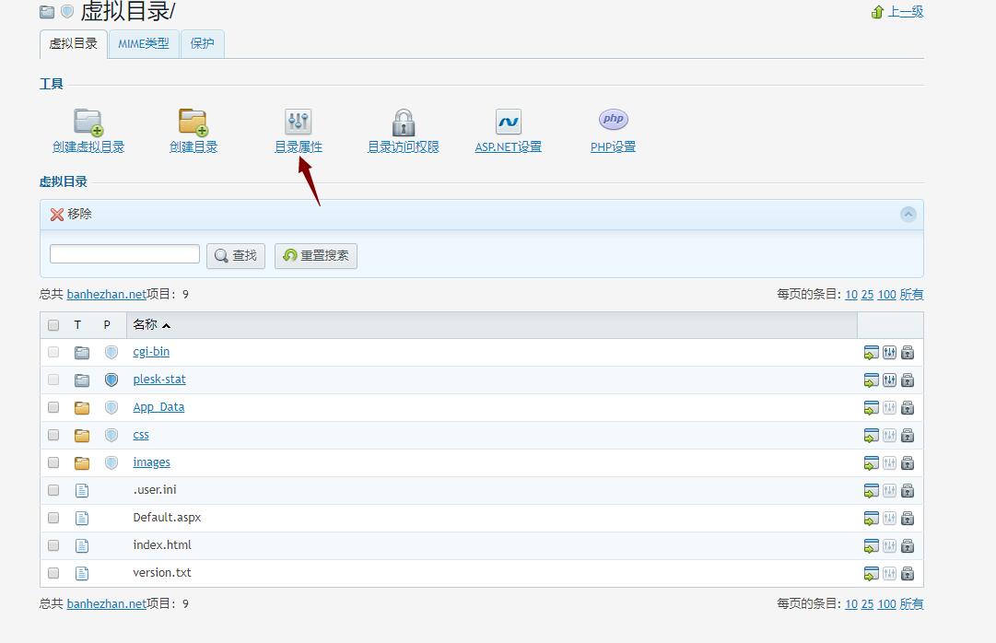Click into the search text field
The height and width of the screenshot is (643, 996).
click(124, 254)
